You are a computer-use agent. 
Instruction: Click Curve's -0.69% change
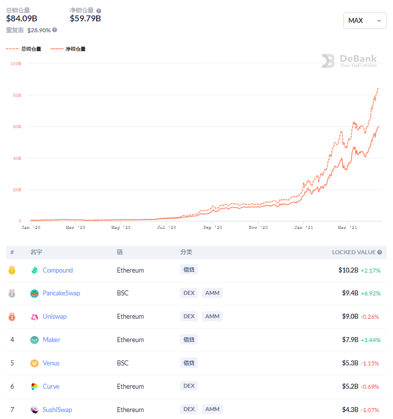370,387
